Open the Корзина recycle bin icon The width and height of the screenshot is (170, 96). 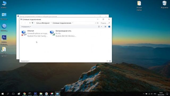pyautogui.click(x=164, y=5)
